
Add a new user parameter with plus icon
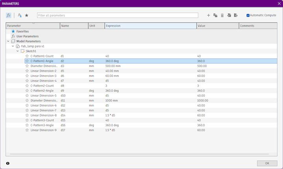pos(208,15)
